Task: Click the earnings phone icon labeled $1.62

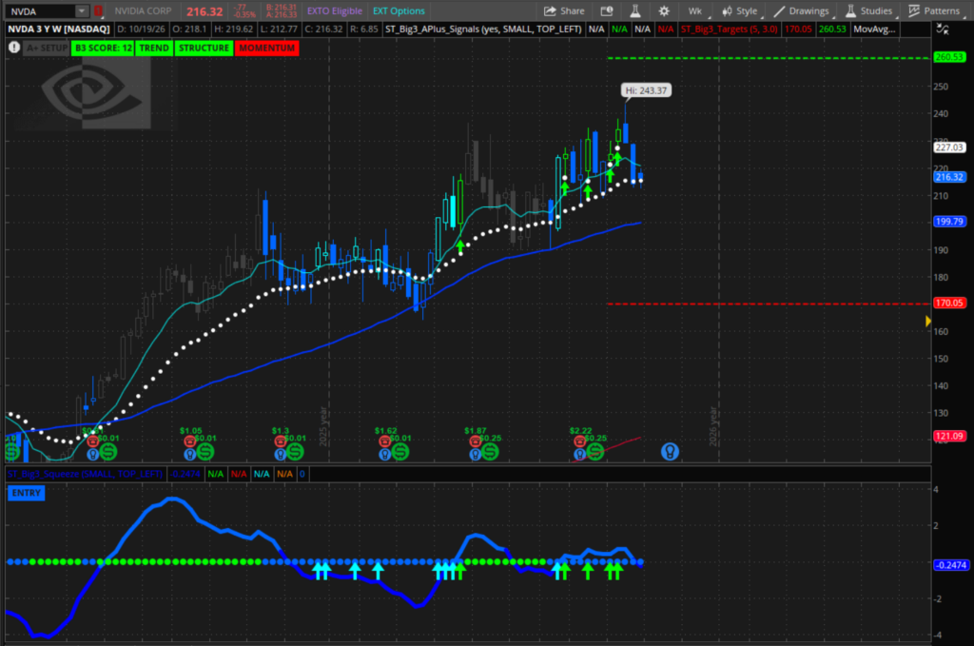Action: (385, 441)
